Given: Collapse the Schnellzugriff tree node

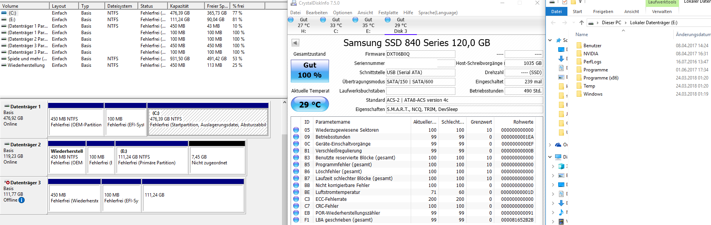Looking at the screenshot, I should [550, 40].
